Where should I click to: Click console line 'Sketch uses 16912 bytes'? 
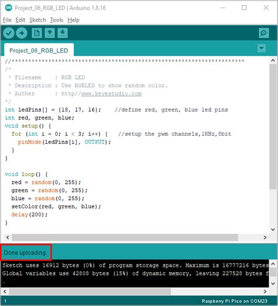pos(135,265)
